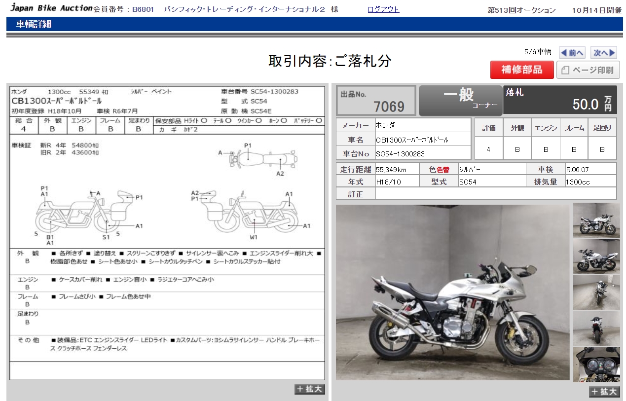Enlarge the bike photo with its 拡大 button

pyautogui.click(x=604, y=392)
